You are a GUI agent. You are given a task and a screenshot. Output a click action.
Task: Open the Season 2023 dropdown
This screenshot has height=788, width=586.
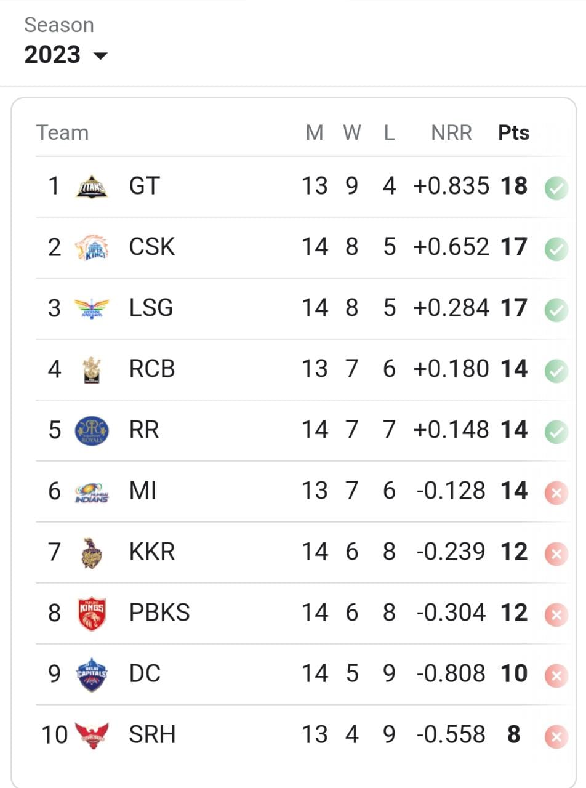pos(66,55)
